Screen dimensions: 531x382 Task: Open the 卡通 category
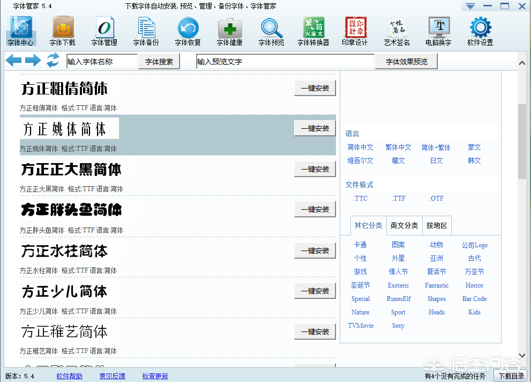pos(360,245)
